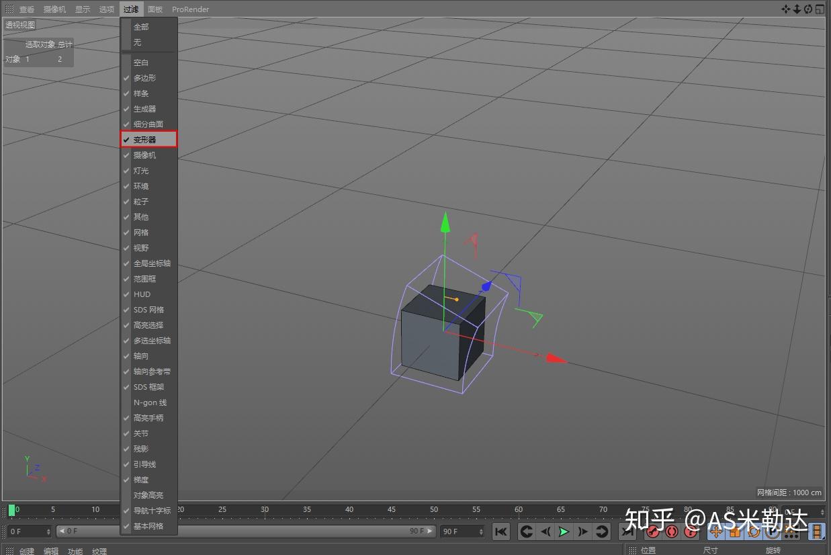The height and width of the screenshot is (555, 831).
Task: Click 无 in the filter menu
Action: tap(138, 42)
